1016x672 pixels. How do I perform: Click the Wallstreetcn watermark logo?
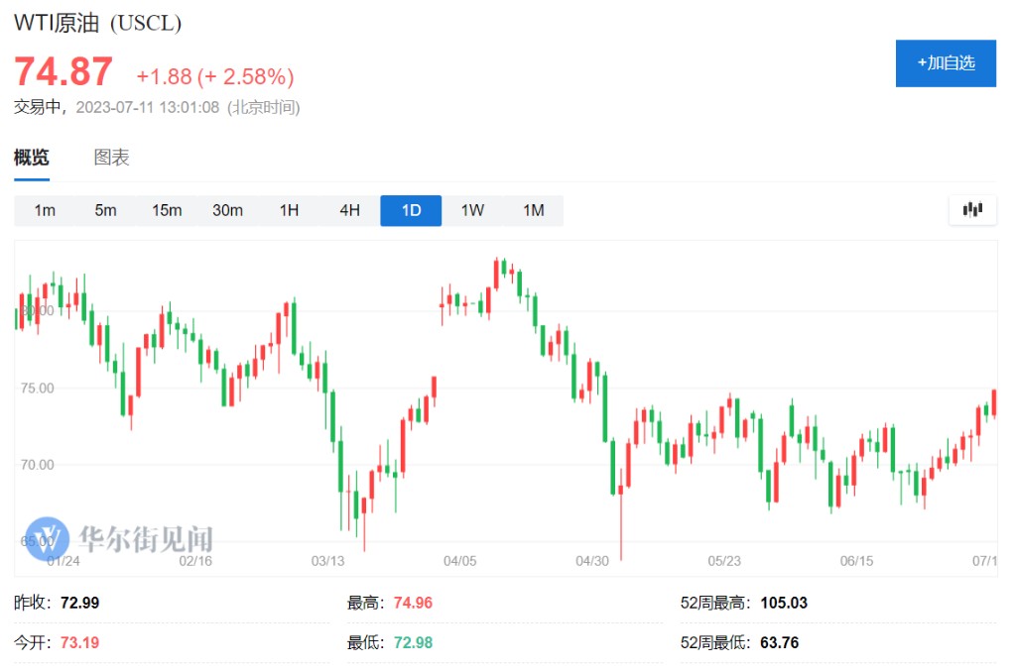[x=48, y=538]
